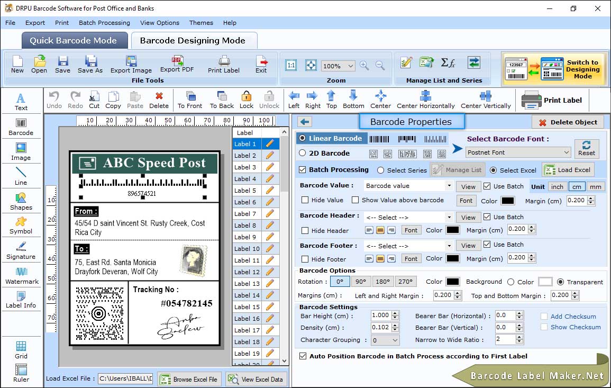Open the Select Barcode Font dropdown
Image resolution: width=611 pixels, height=388 pixels.
518,152
